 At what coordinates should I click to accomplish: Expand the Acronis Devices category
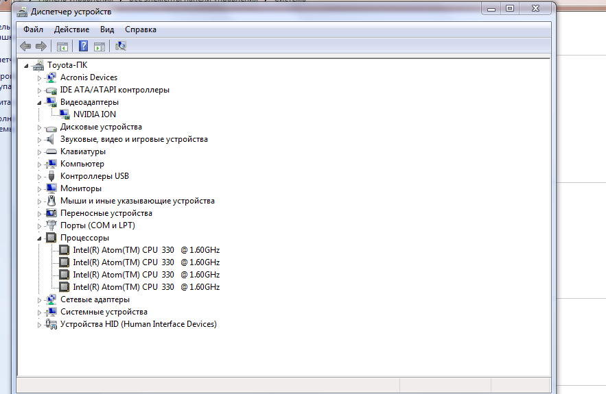pyautogui.click(x=39, y=77)
